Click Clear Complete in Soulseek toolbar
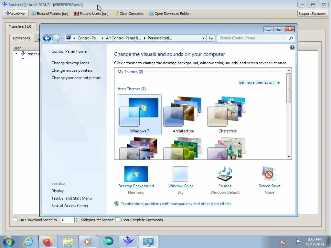 129,14
